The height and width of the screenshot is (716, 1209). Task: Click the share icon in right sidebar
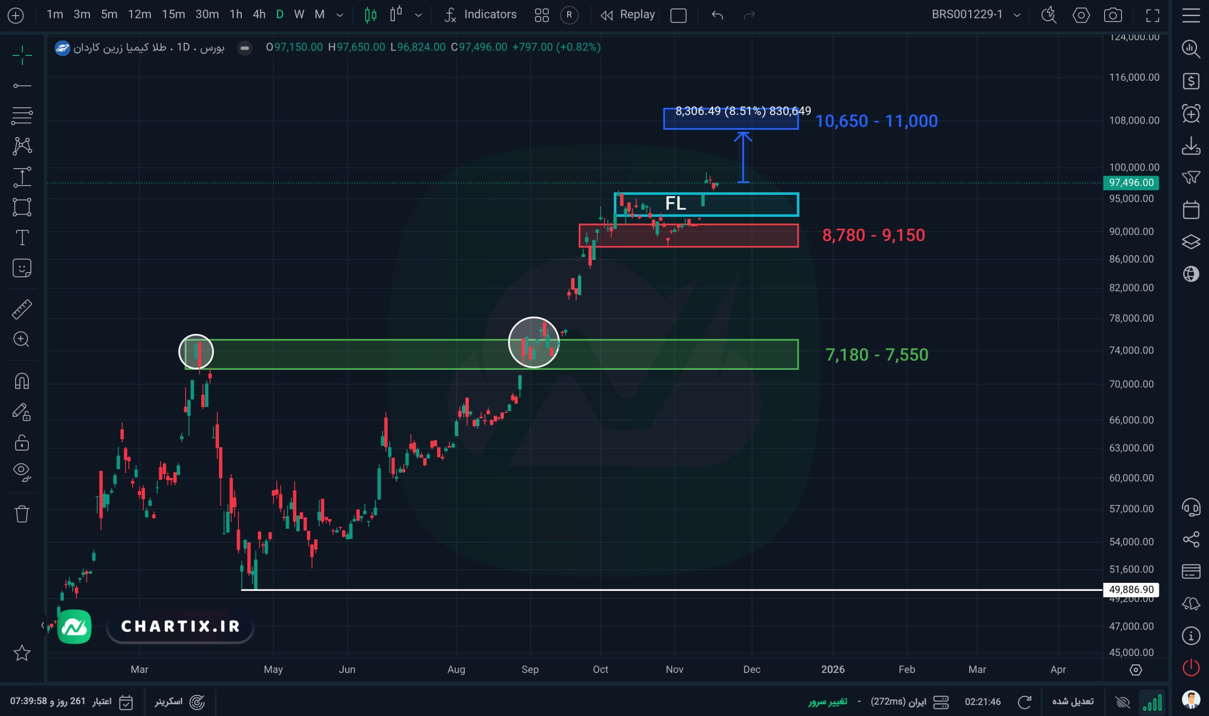1191,539
